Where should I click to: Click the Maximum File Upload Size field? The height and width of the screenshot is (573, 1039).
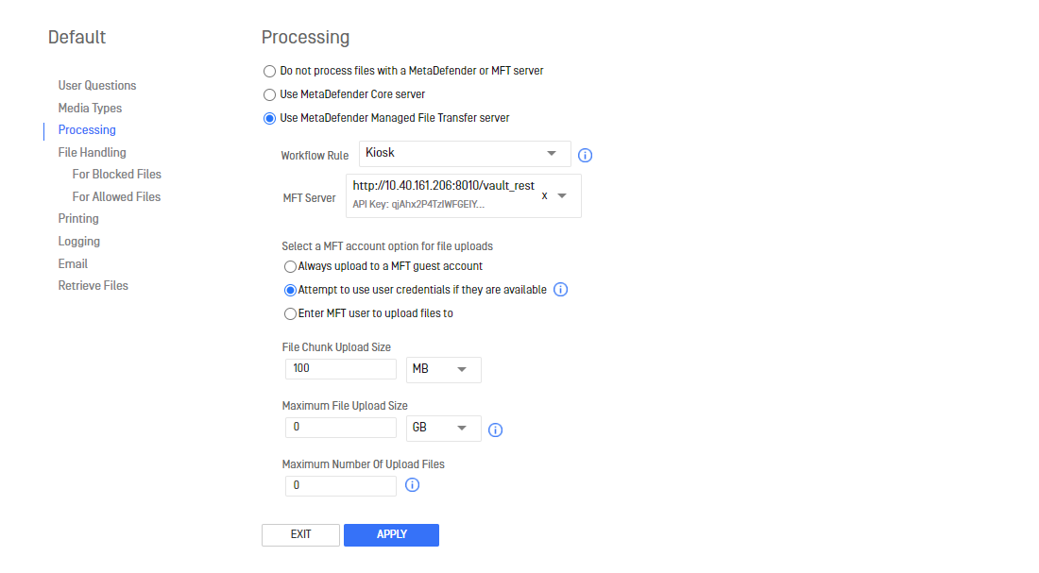click(x=341, y=428)
